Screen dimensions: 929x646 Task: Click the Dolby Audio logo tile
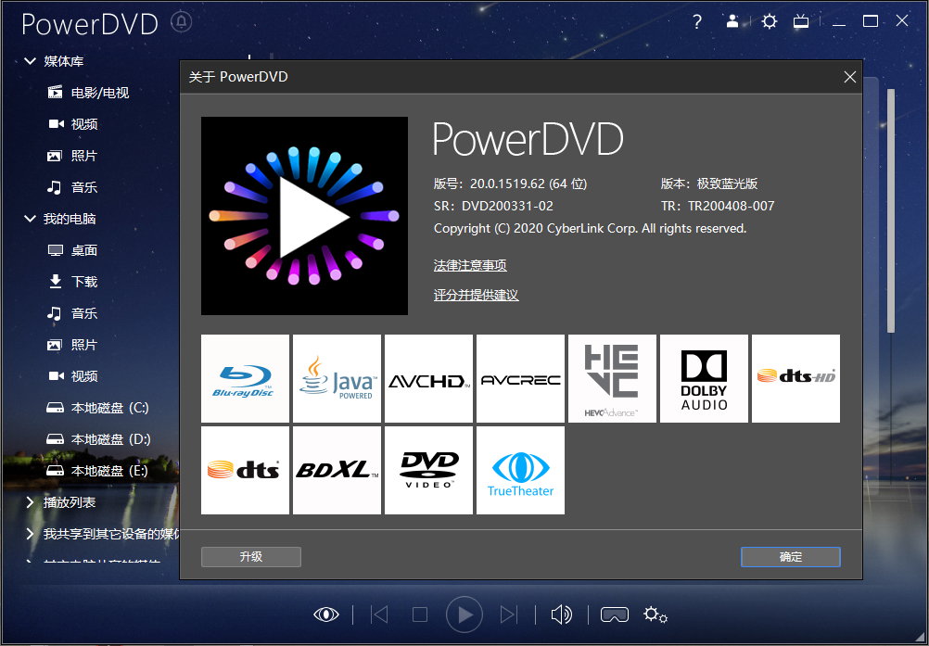[x=704, y=378]
